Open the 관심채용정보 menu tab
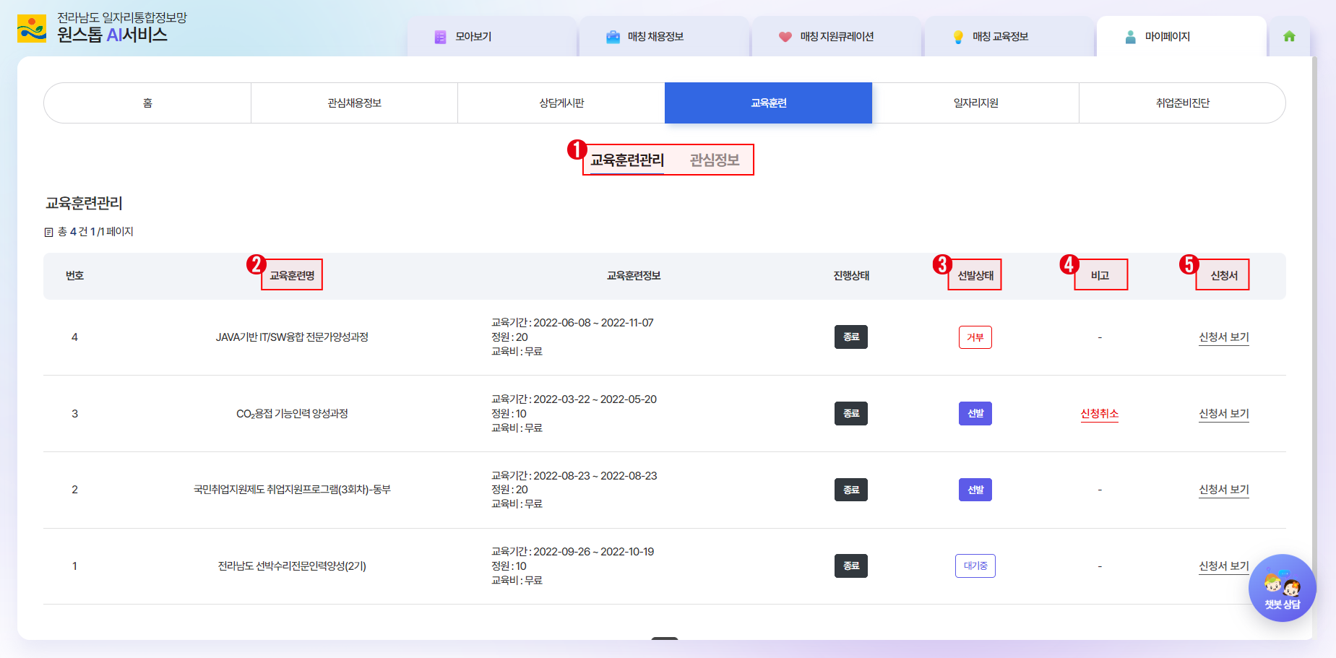The image size is (1336, 658). (354, 103)
